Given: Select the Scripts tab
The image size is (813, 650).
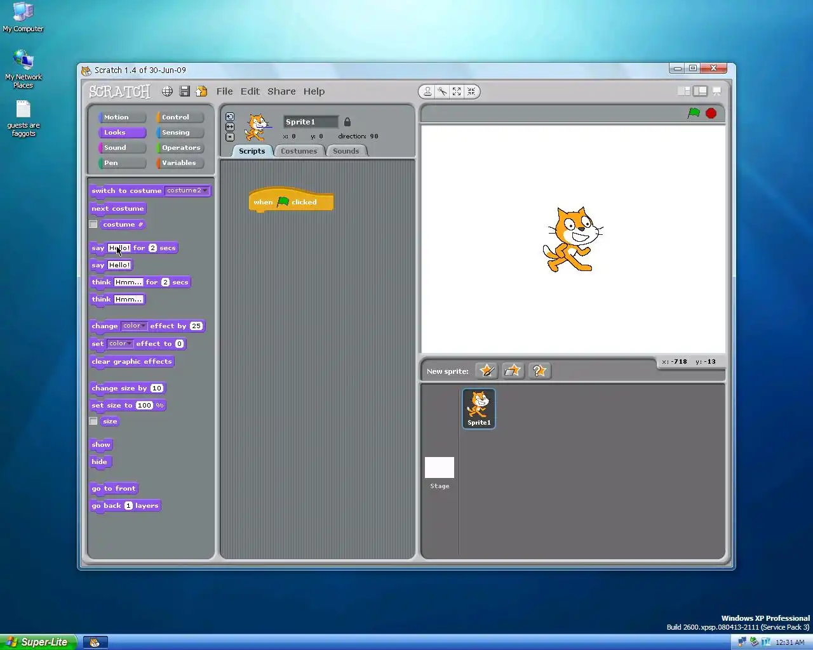Looking at the screenshot, I should [x=252, y=151].
